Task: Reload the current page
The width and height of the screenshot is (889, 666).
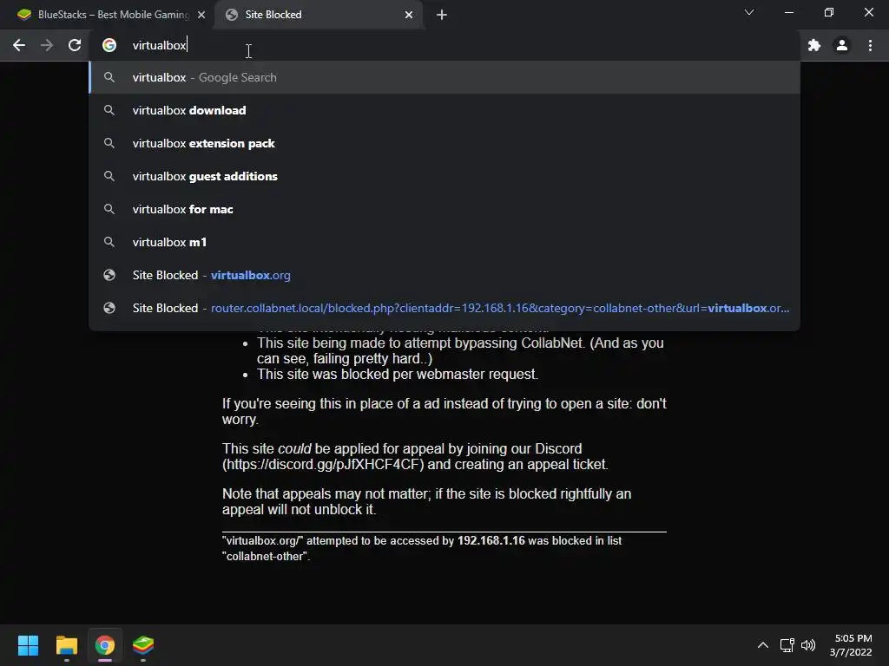Action: coord(75,45)
